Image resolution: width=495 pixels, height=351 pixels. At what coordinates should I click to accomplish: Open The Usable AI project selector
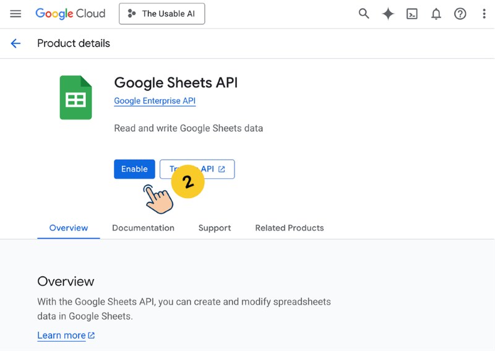(161, 14)
